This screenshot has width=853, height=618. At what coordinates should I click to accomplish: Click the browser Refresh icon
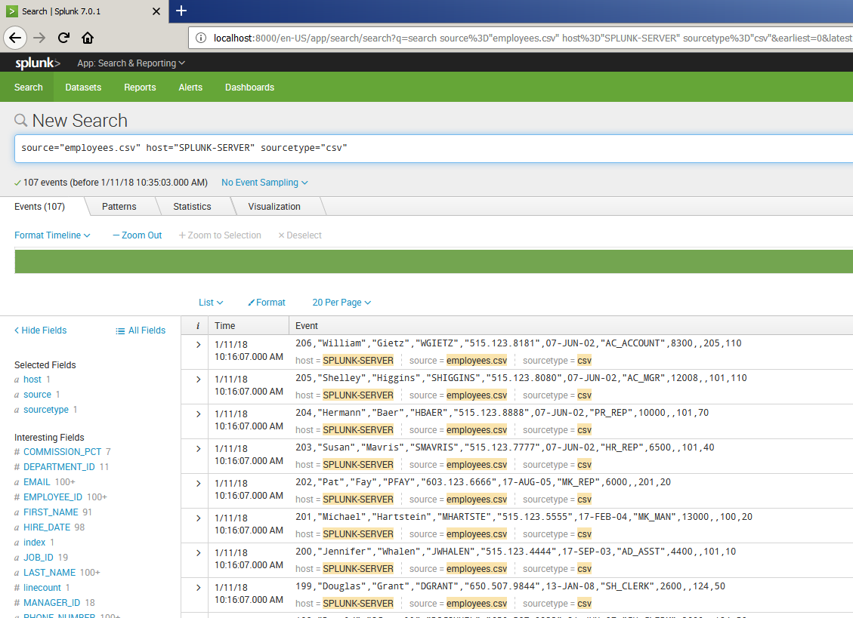tap(63, 37)
